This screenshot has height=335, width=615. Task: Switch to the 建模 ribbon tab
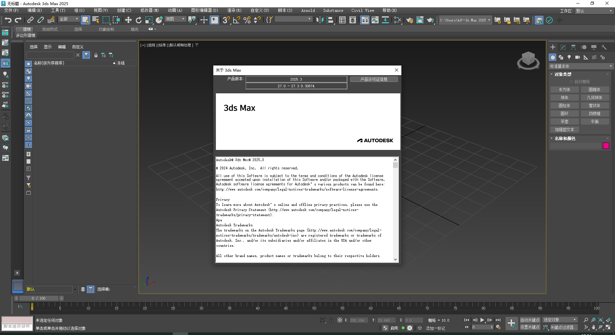25,29
